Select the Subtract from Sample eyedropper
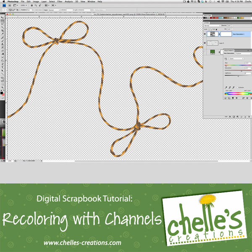Image resolution: width=252 pixels, height=252 pixels. 233,87
